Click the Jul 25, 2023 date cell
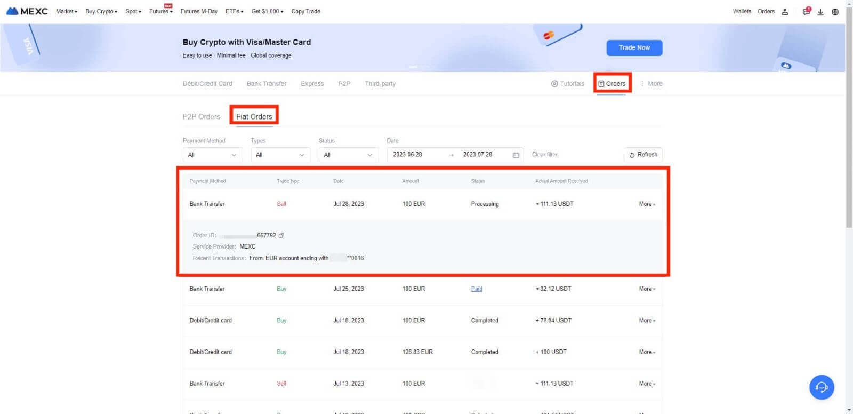The height and width of the screenshot is (414, 853). (349, 289)
